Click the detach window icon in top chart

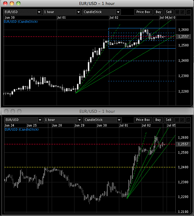click(188, 12)
